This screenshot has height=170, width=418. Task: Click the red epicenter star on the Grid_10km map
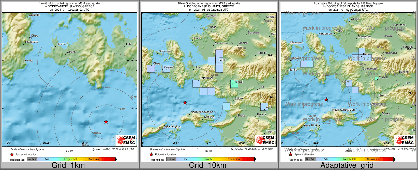pos(185,103)
